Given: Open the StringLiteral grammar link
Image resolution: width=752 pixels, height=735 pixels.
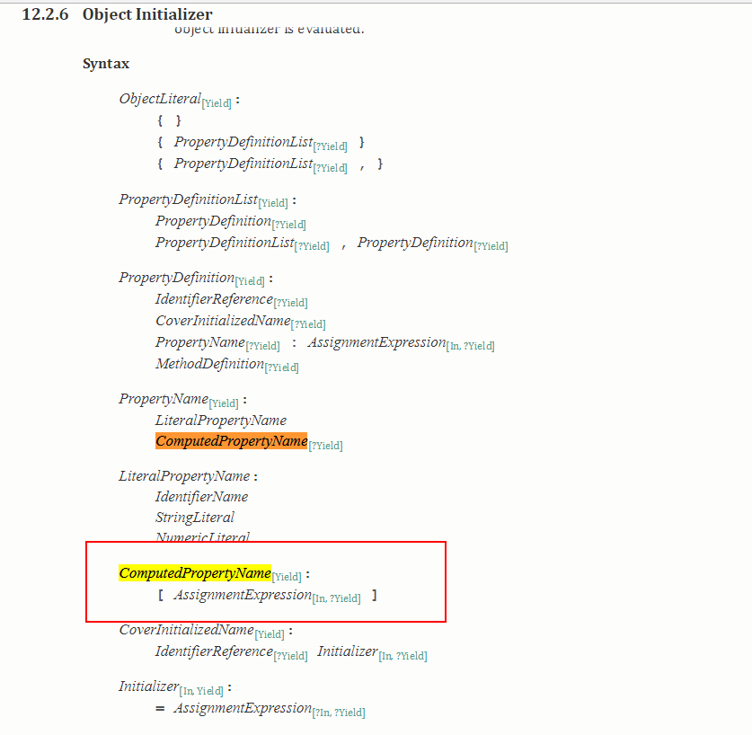Looking at the screenshot, I should pos(195,518).
